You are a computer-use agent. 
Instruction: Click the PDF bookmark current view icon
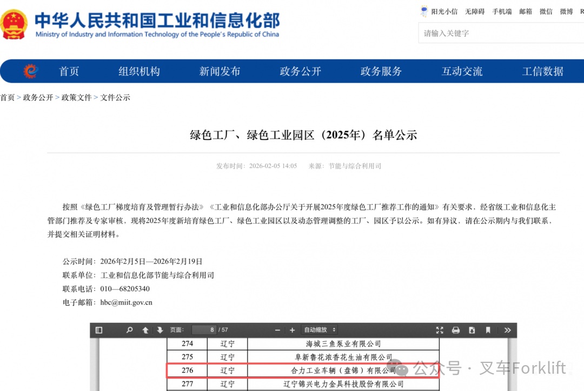(x=488, y=330)
